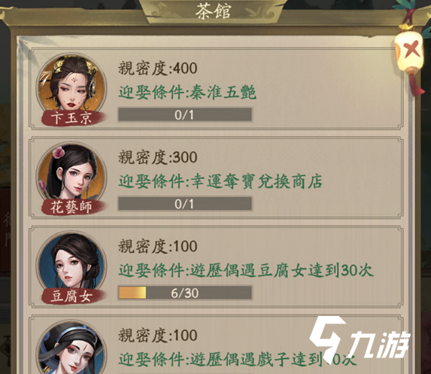Click the 豆腐女 red name label
The image size is (431, 374).
pyautogui.click(x=72, y=296)
